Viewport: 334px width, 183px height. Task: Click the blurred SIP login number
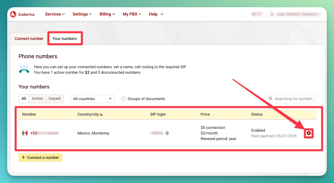157,133
